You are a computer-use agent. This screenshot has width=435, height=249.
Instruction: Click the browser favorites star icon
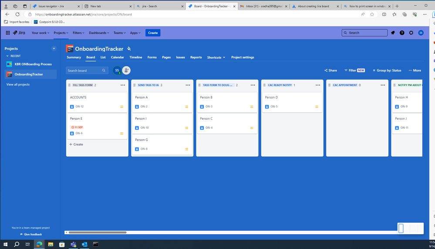point(372,14)
